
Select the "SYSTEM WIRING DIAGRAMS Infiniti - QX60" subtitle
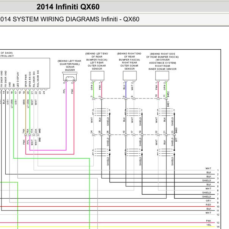[x=76, y=19]
